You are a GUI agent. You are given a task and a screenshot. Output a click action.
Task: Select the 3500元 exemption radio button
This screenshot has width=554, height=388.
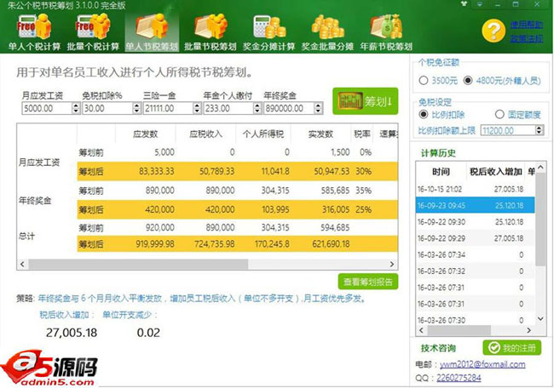[424, 81]
